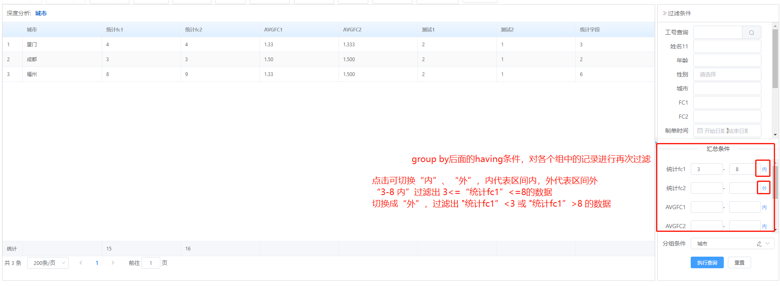Open the 性别 dropdown
The image size is (780, 286).
[727, 75]
